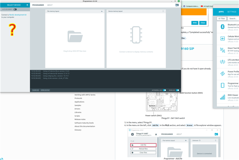Open the A Crash Course YouTube bookmark
The height and width of the screenshot is (160, 239).
pyautogui.click(x=207, y=6)
